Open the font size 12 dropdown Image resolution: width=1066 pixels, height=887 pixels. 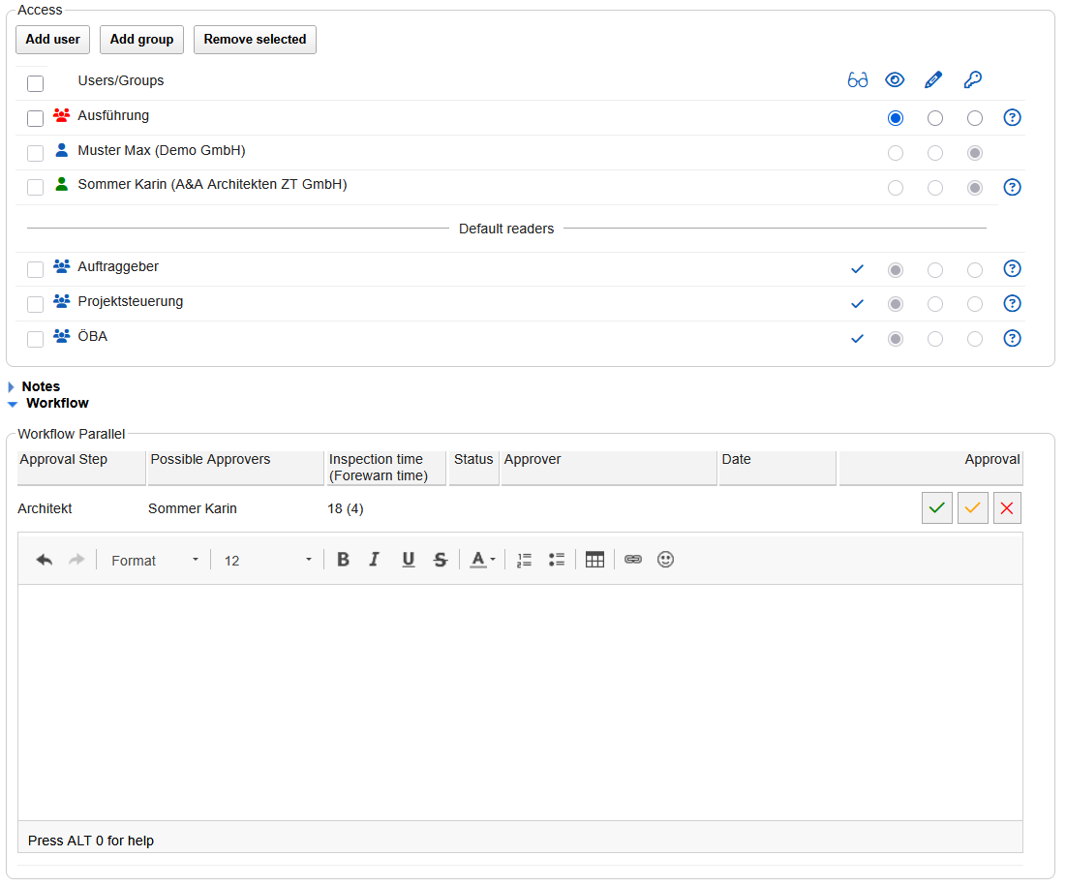click(268, 561)
